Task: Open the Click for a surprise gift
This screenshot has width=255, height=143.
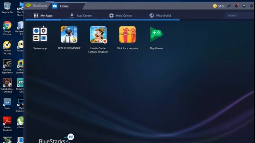Action: [127, 35]
